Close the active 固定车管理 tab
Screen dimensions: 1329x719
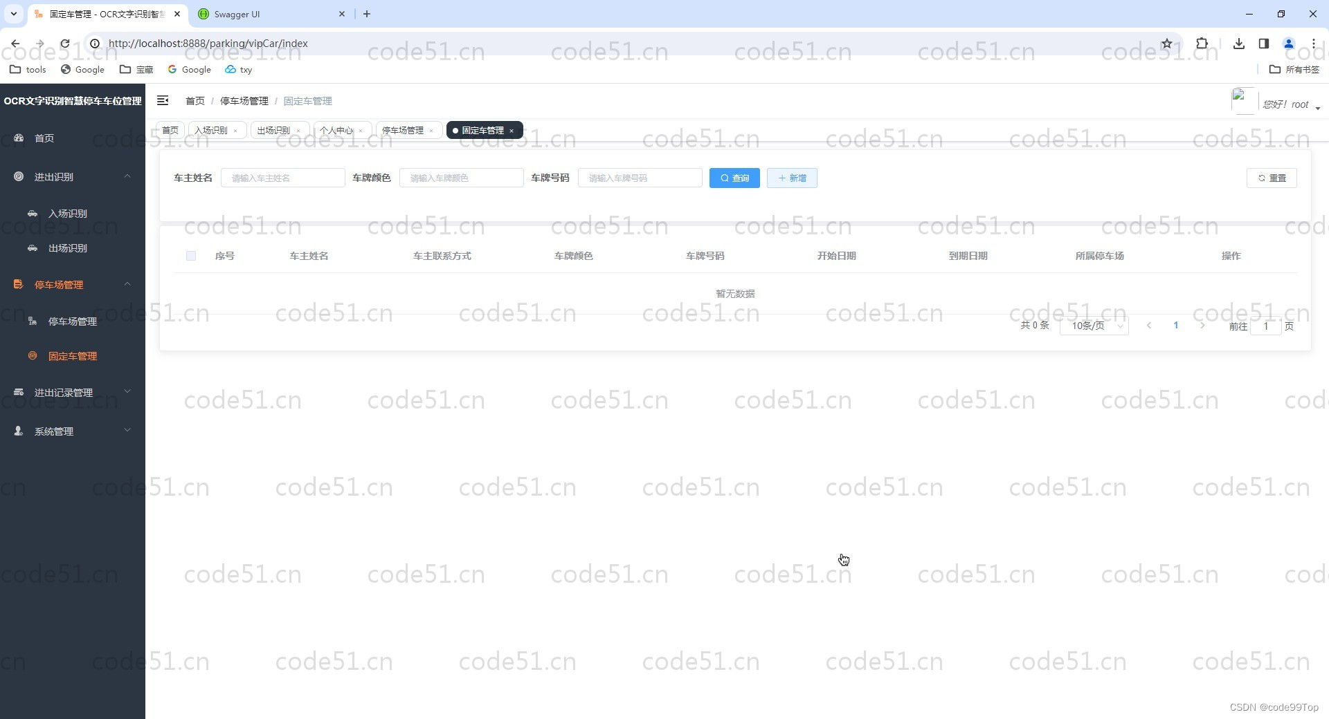512,131
